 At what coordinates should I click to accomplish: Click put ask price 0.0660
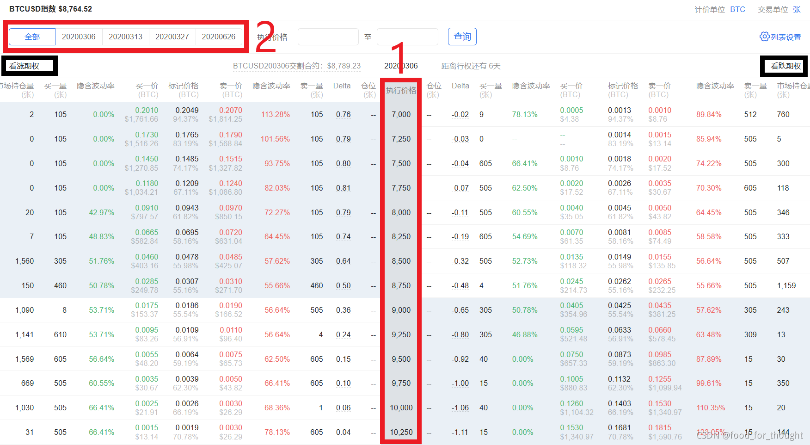pos(660,330)
